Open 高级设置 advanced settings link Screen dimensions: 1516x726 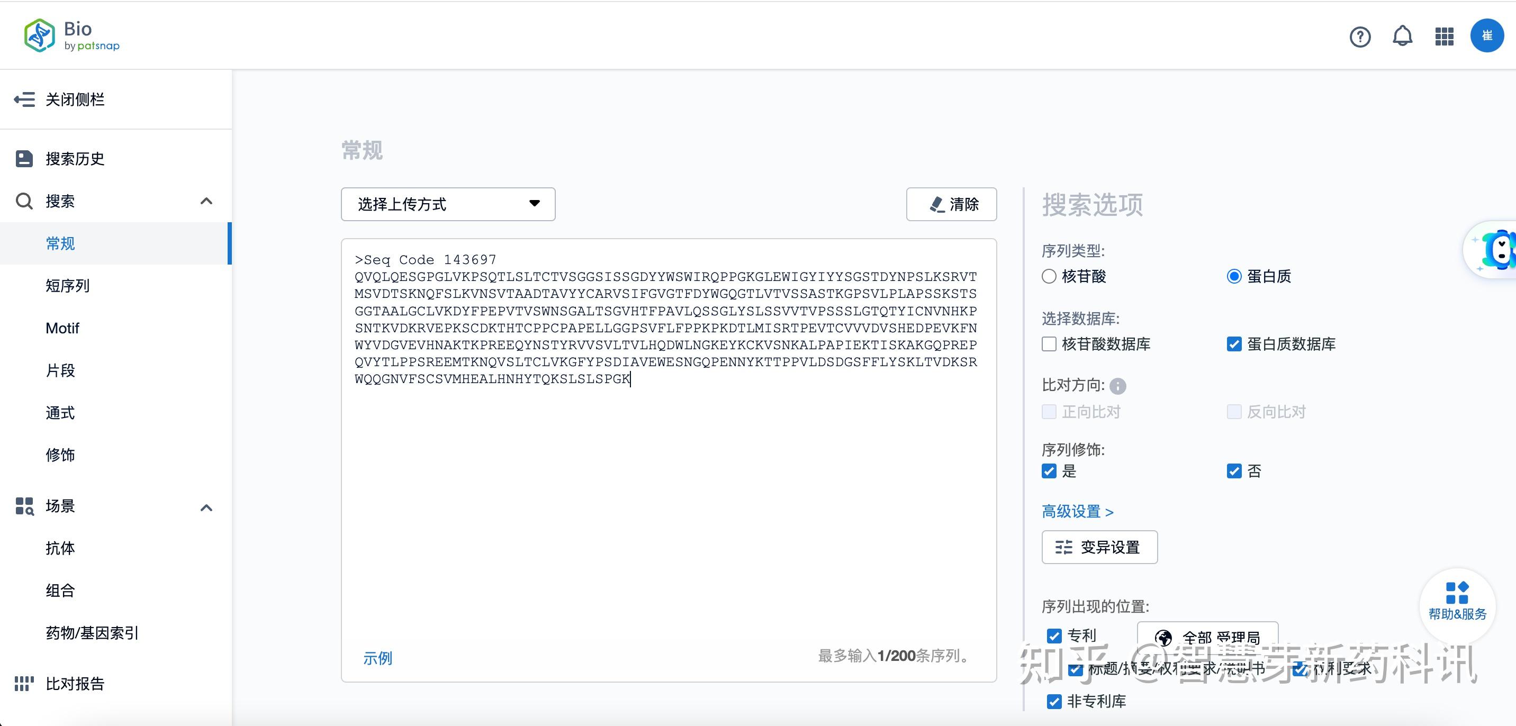coord(1077,511)
